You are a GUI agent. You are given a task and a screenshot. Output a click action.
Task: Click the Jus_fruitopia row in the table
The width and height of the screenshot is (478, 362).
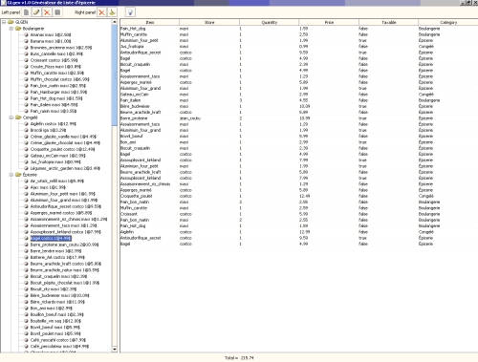[x=299, y=47]
